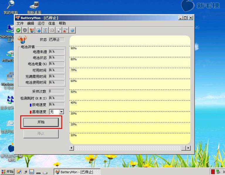Open the taskbar 开始 start menu
This screenshot has height=175, width=225.
pos(7,172)
